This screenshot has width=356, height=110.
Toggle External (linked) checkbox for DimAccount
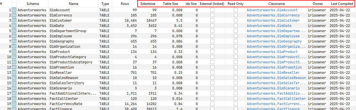point(212,10)
